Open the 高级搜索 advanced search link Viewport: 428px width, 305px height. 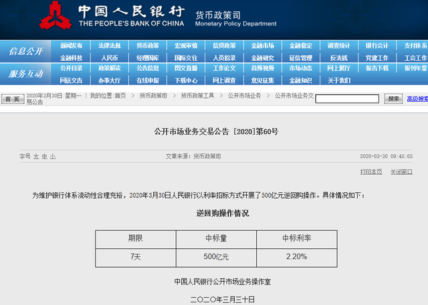(417, 99)
